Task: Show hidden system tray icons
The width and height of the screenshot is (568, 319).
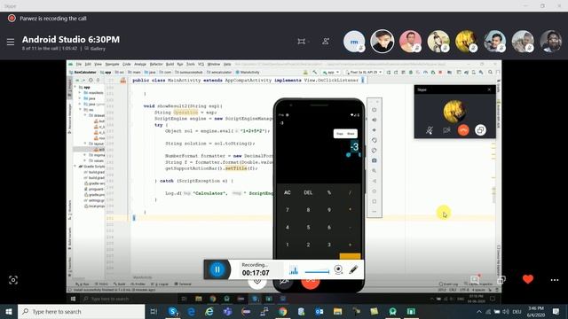Action: click(479, 311)
